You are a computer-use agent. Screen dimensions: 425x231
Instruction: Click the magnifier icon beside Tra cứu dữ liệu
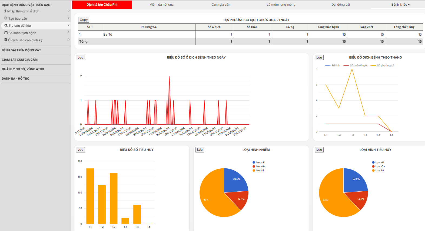click(x=6, y=25)
